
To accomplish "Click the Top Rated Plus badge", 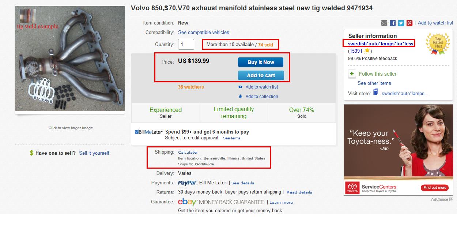I will coord(438,44).
